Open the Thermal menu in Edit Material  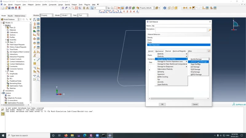pyautogui.click(x=168, y=51)
